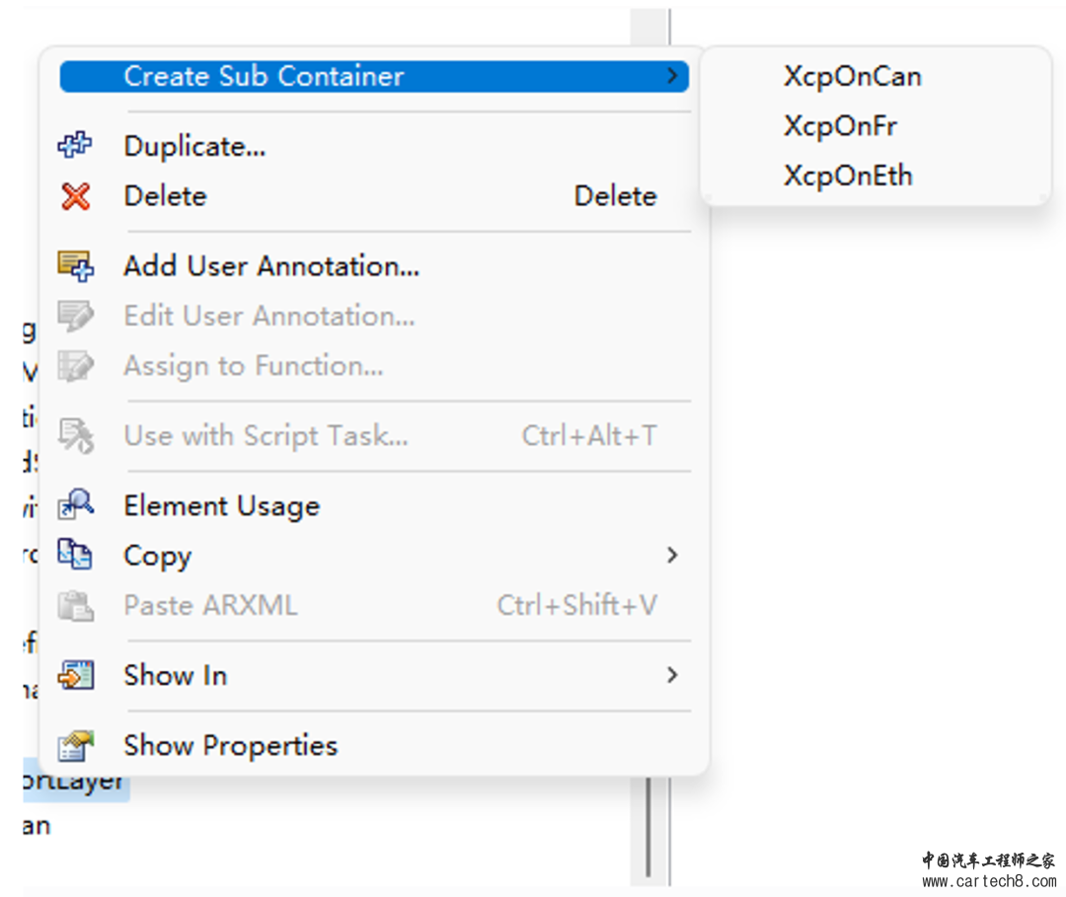Select XcpOnEth sub container
This screenshot has height=897, width=1066.
tap(848, 176)
